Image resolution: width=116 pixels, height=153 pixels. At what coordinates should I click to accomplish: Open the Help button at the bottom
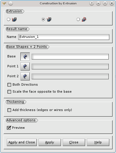pos(98,143)
